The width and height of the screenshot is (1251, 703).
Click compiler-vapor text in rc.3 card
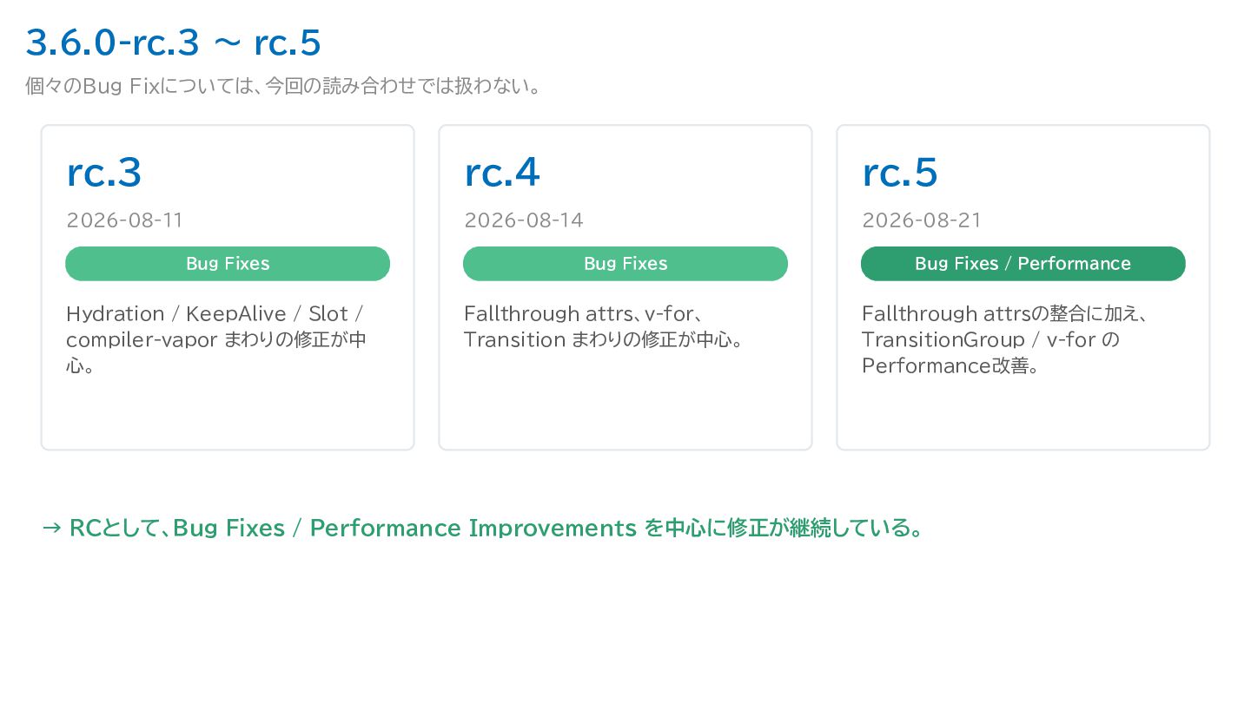coord(142,340)
